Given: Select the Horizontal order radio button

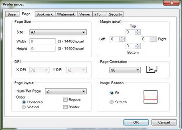Looking at the screenshot, I should click(x=24, y=102).
